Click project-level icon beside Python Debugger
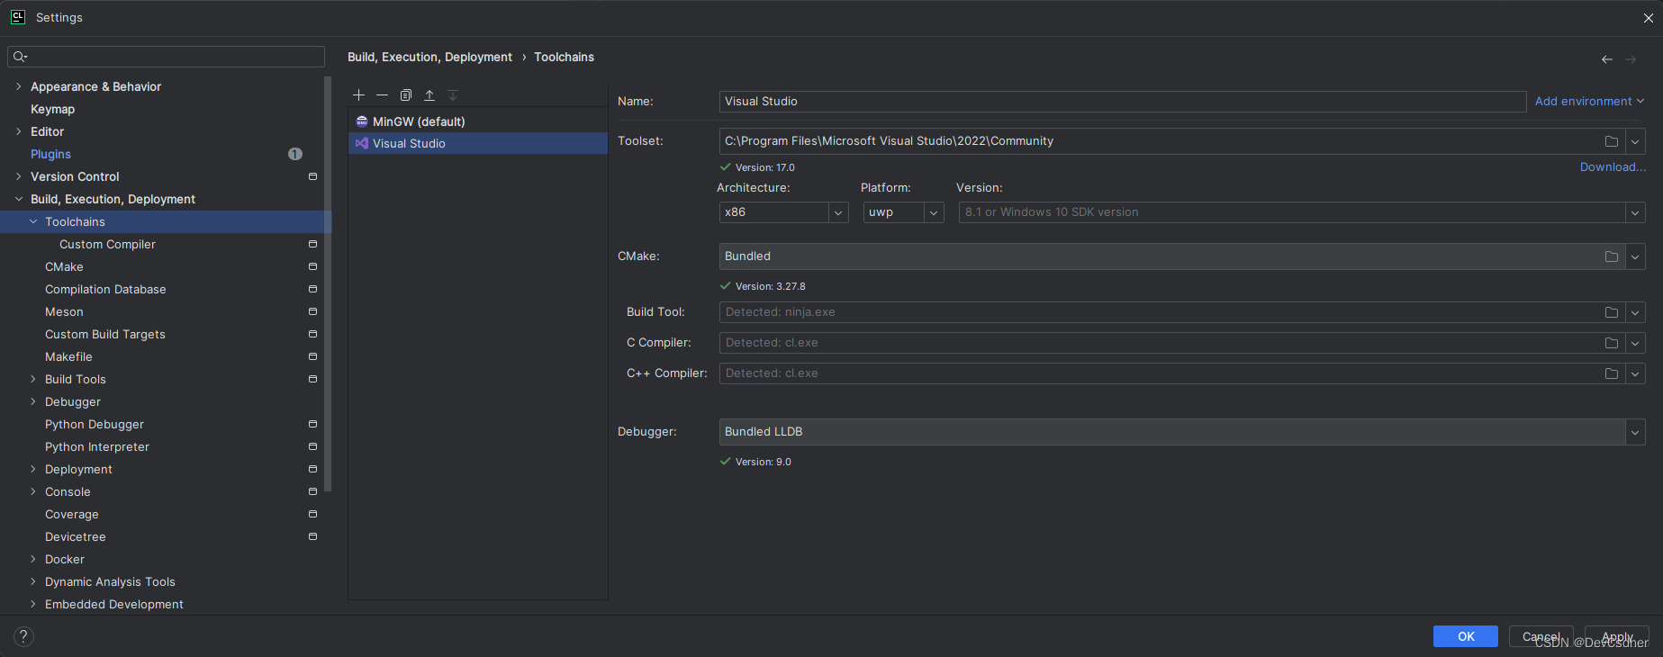This screenshot has width=1663, height=657. 312,424
